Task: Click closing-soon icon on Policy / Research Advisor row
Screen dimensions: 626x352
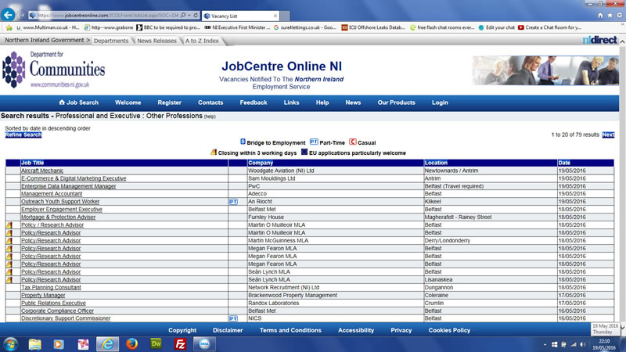Action: [x=9, y=225]
